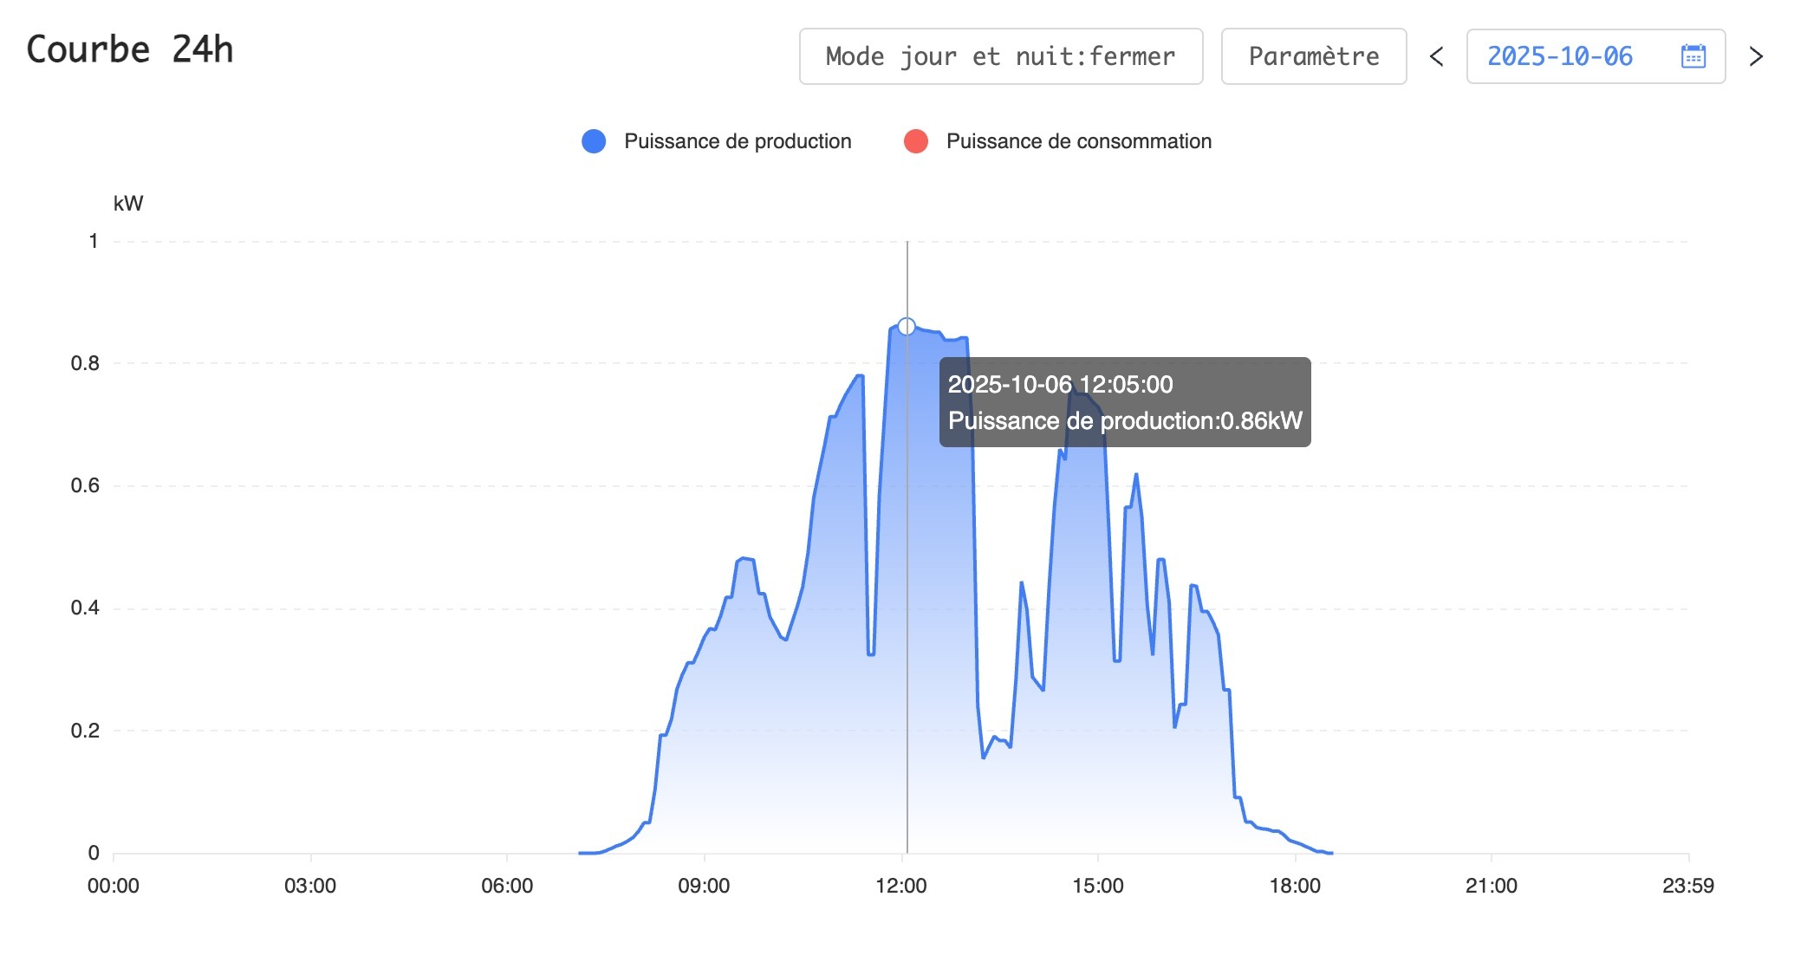1794x962 pixels.
Task: Go to previous day with left arrow
Action: (x=1436, y=56)
